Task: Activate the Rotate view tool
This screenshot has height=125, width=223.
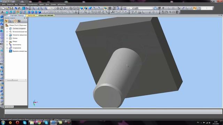Action: pyautogui.click(x=61, y=8)
